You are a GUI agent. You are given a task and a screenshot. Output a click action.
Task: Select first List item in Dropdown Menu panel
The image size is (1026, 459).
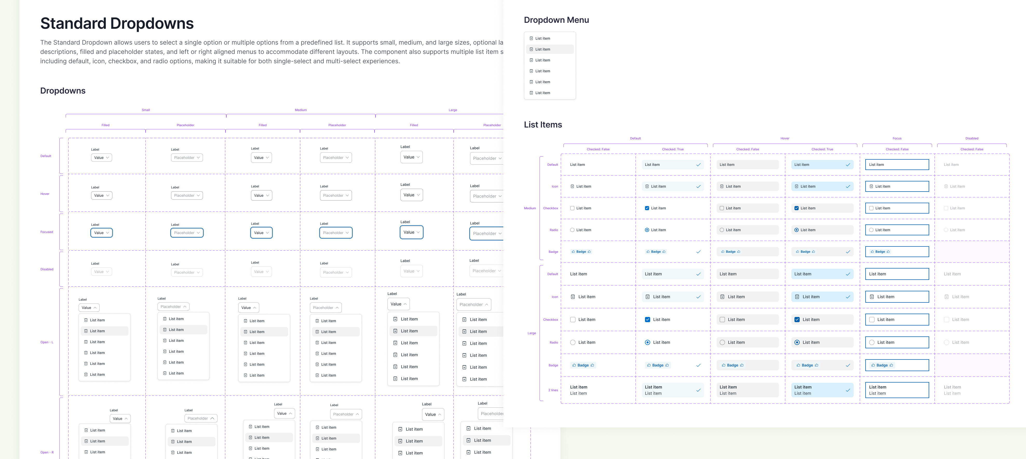[550, 39]
